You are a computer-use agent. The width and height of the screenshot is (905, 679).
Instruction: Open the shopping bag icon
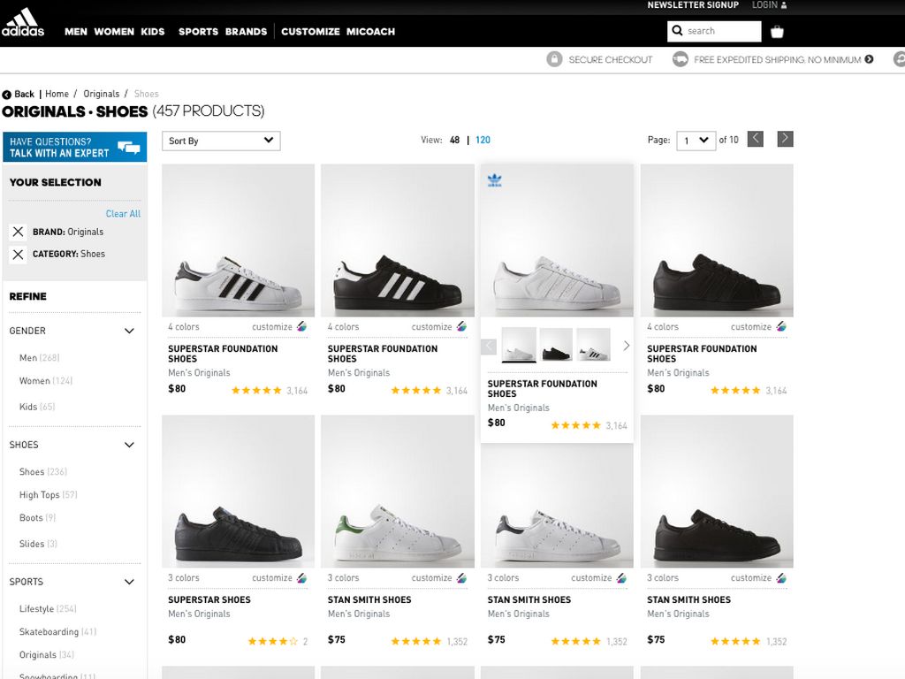[x=777, y=32]
